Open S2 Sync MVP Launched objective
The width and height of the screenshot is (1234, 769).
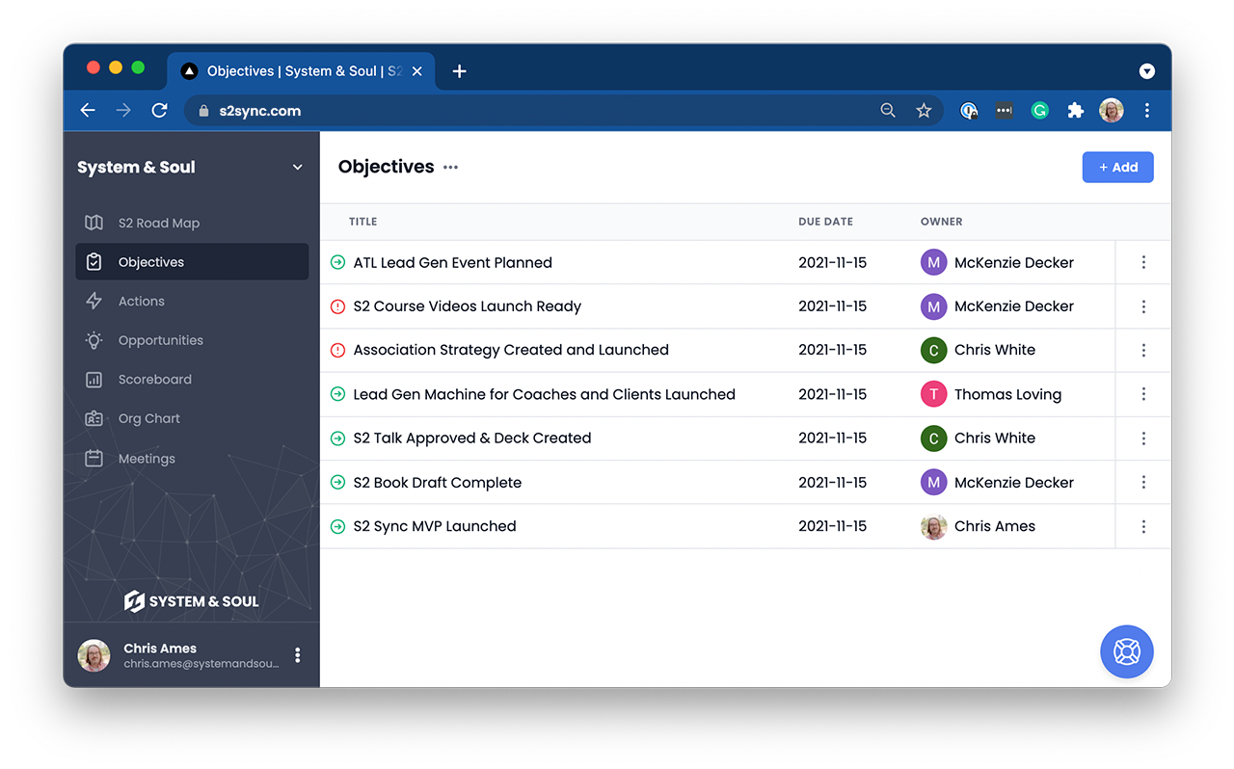click(x=435, y=526)
